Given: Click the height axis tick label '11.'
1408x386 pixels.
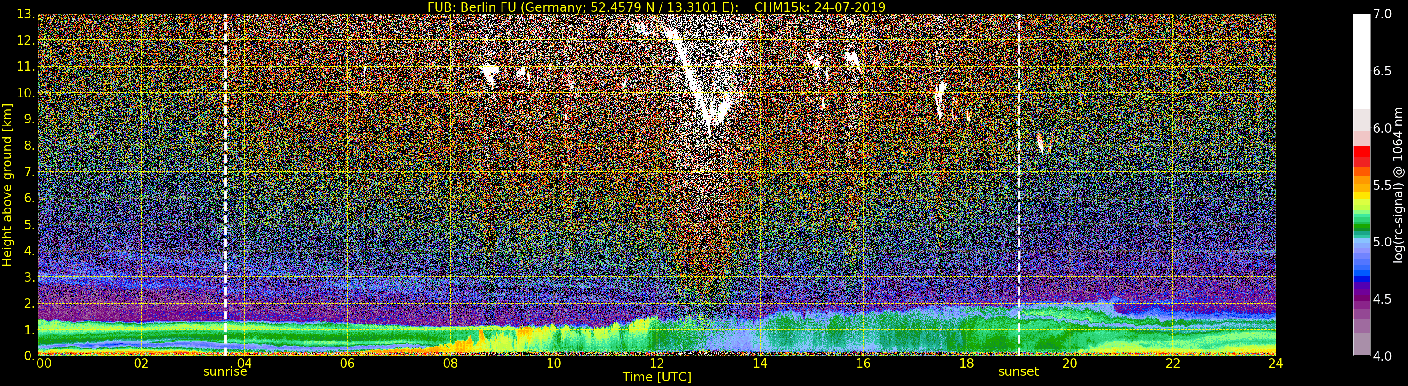Looking at the screenshot, I should tap(26, 67).
